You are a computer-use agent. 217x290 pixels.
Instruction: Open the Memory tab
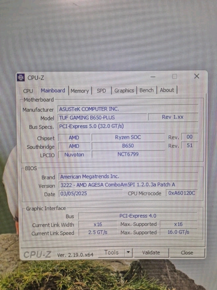coord(80,91)
